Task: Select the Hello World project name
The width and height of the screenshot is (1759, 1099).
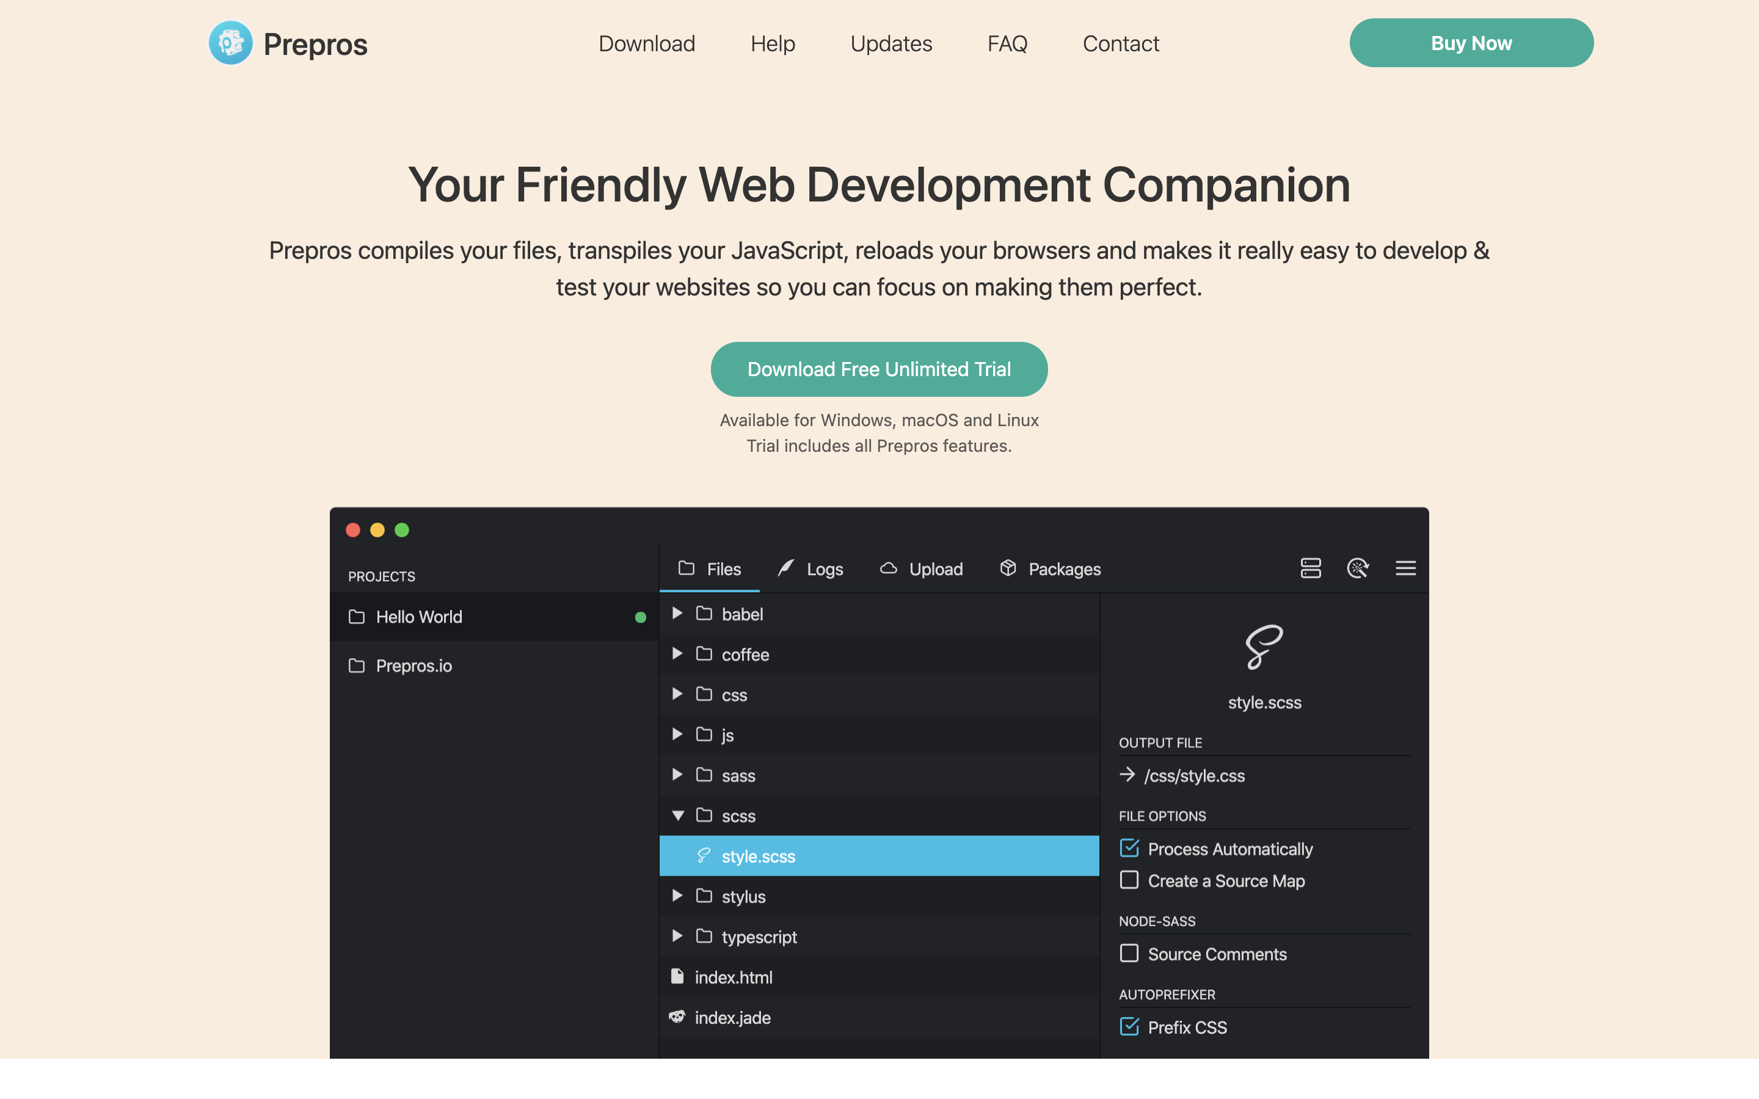Action: point(418,617)
